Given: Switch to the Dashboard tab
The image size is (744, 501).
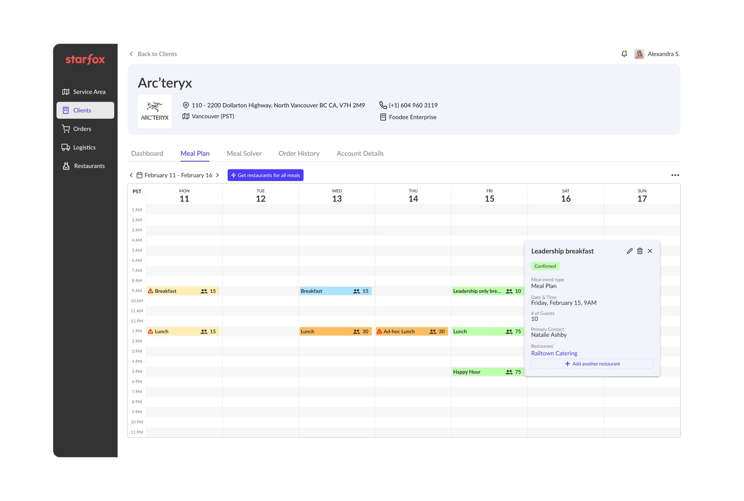Looking at the screenshot, I should pos(147,153).
